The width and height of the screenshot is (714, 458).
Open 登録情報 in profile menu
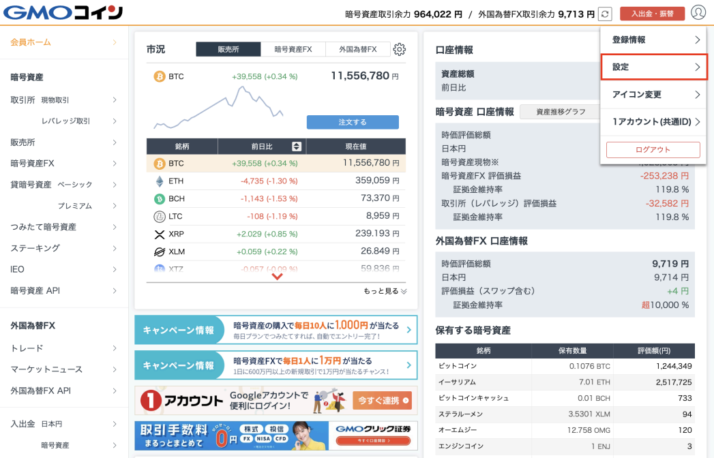pos(653,40)
